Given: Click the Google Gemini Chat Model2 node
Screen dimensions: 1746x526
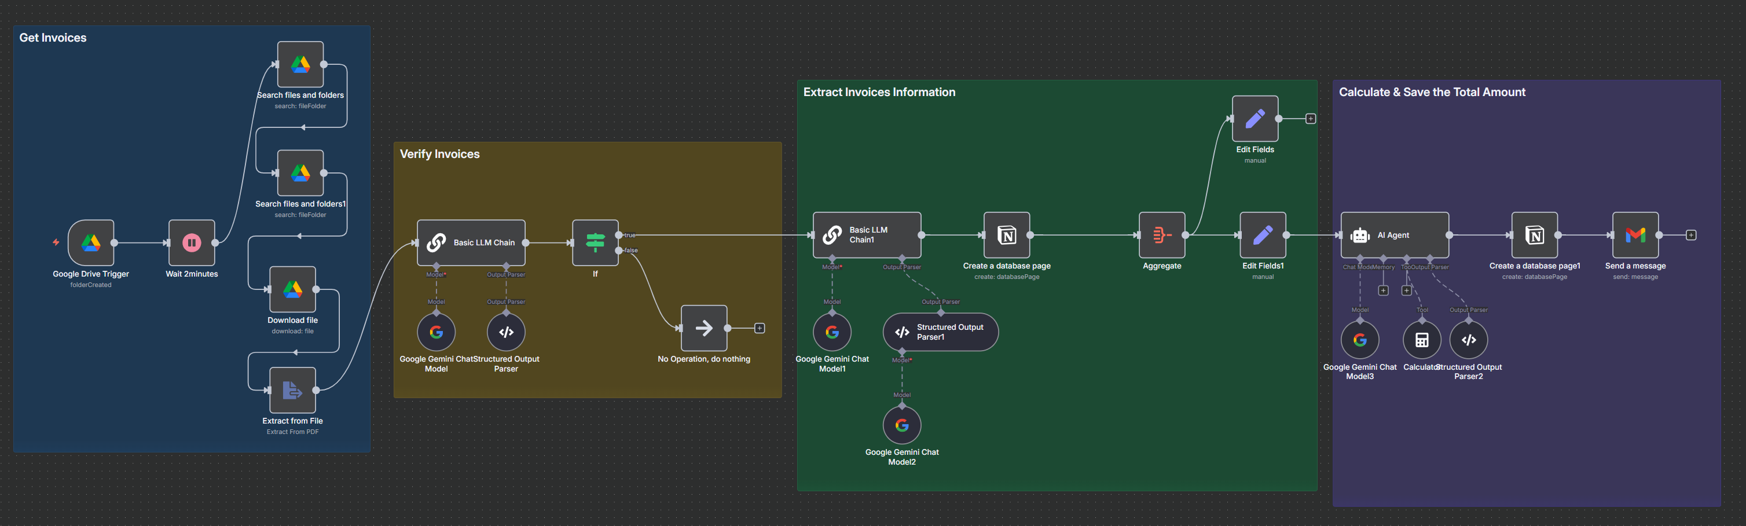Looking at the screenshot, I should 901,425.
